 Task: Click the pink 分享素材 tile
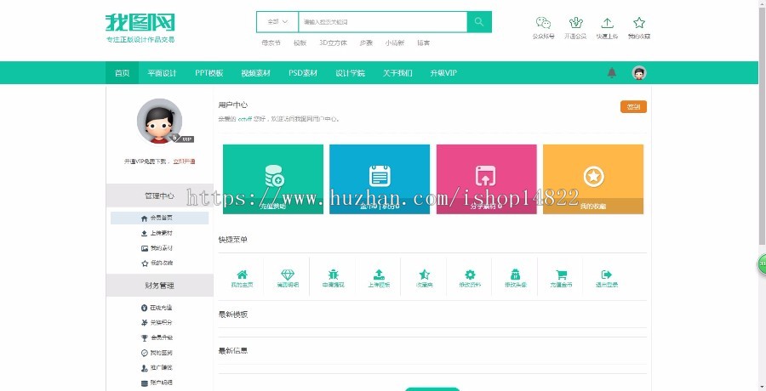coord(486,178)
